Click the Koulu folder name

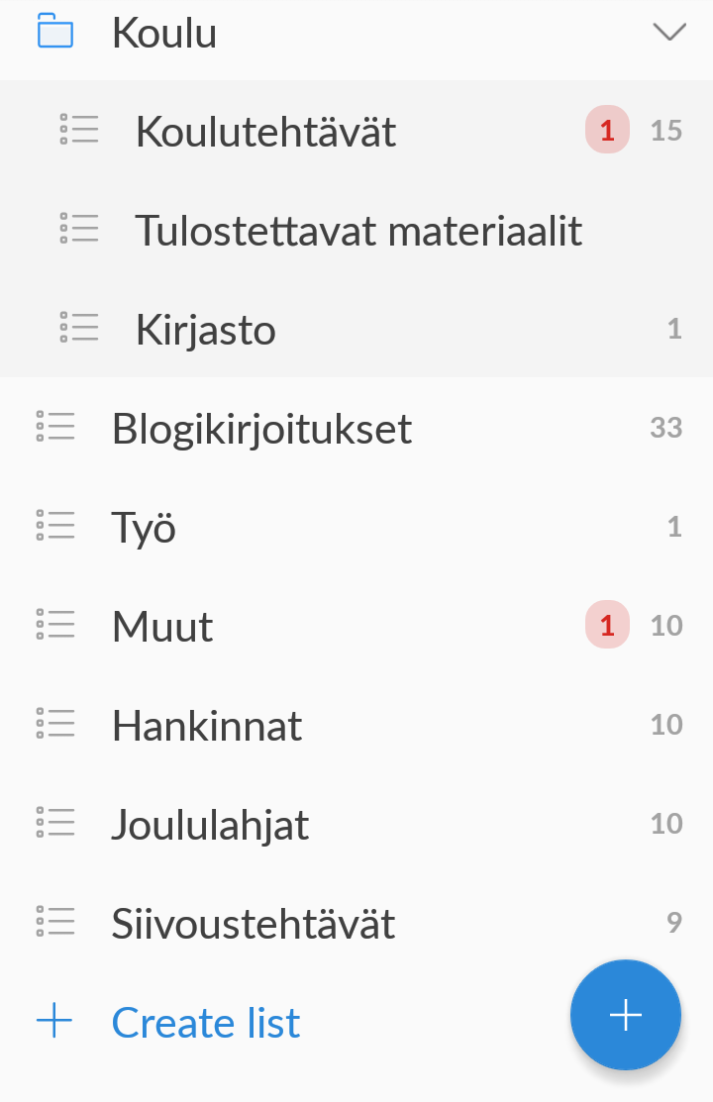pyautogui.click(x=164, y=33)
